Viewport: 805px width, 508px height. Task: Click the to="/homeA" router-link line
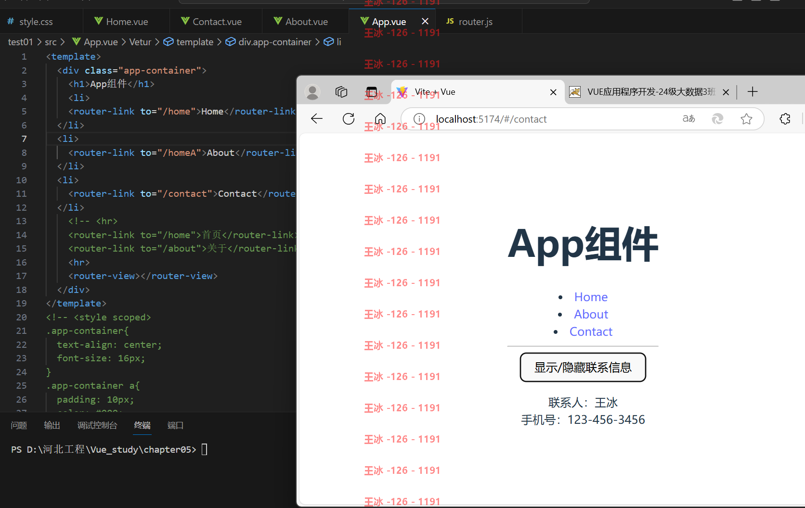pos(182,152)
